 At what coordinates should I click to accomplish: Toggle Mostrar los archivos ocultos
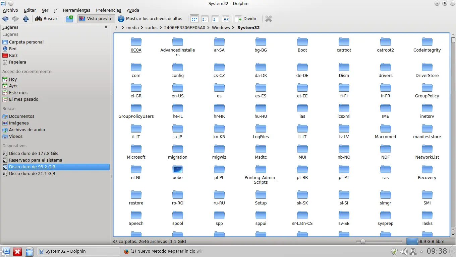150,19
